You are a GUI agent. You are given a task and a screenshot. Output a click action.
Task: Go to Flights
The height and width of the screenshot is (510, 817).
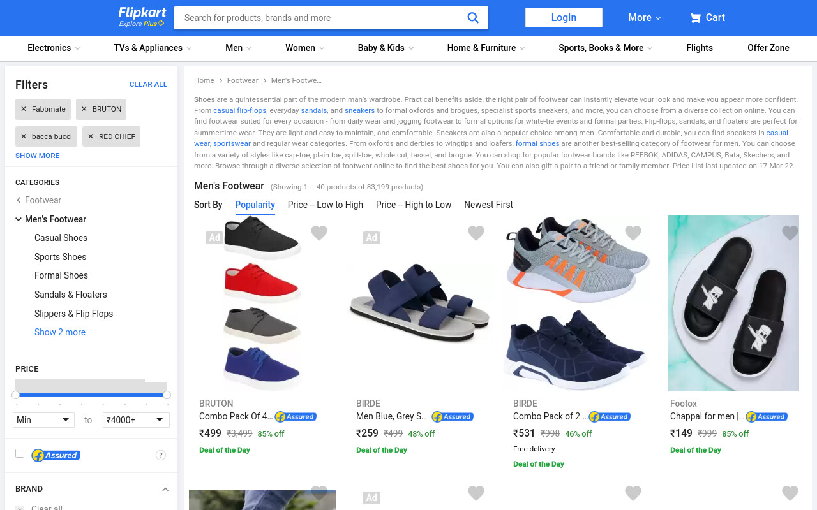[700, 48]
